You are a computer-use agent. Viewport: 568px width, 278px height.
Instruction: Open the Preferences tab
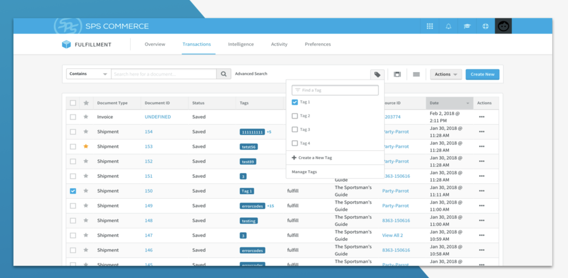tap(318, 44)
